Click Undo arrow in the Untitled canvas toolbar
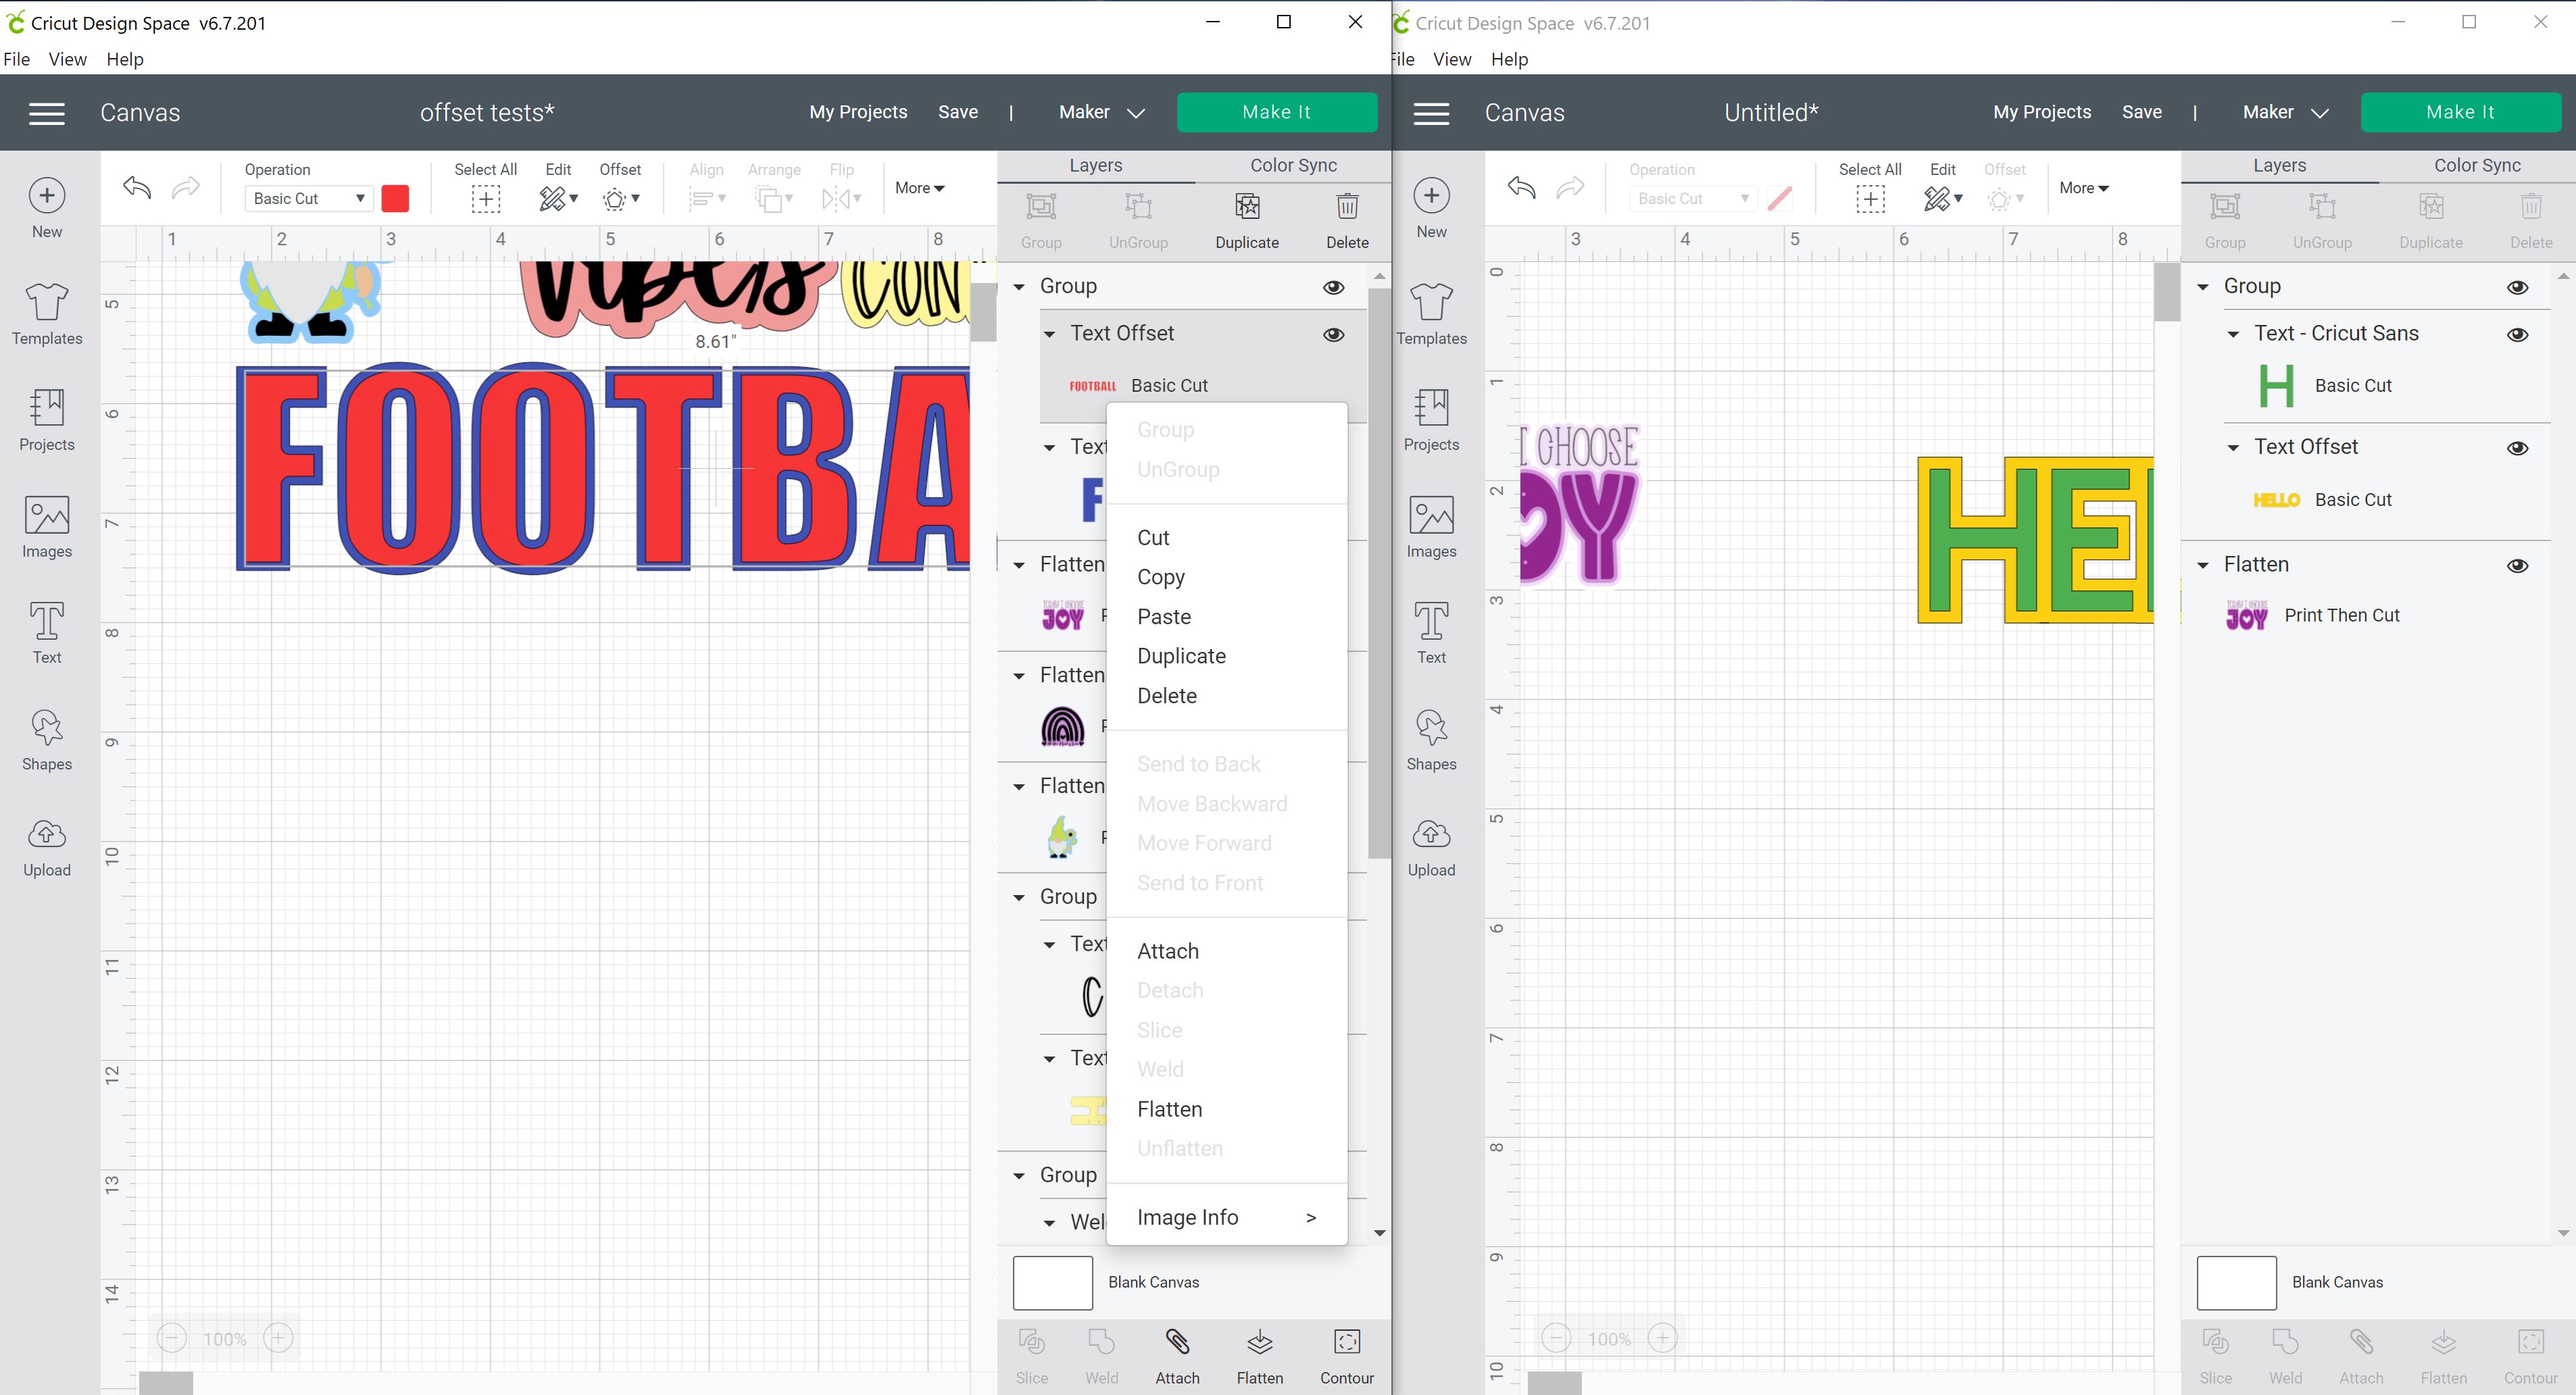 coord(1521,187)
